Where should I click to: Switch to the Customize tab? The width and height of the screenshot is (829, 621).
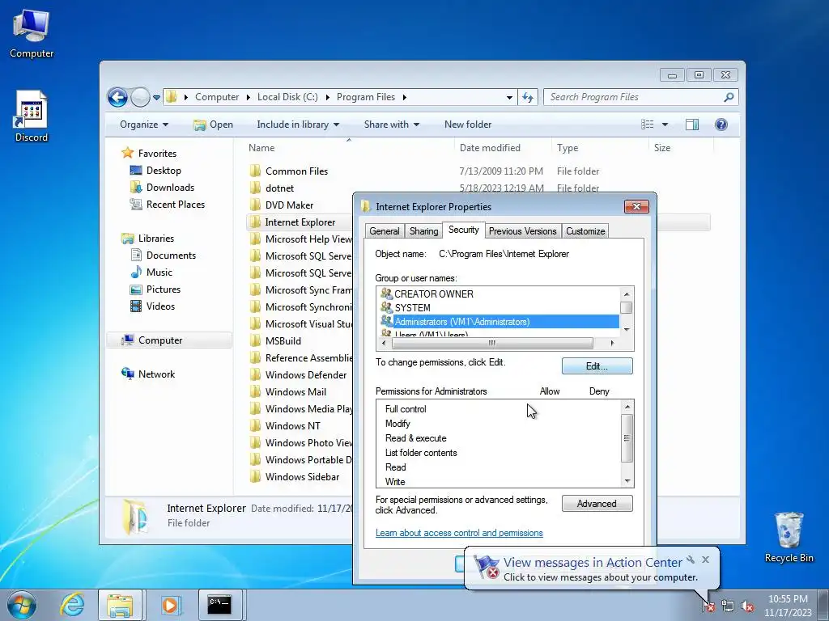pyautogui.click(x=585, y=231)
